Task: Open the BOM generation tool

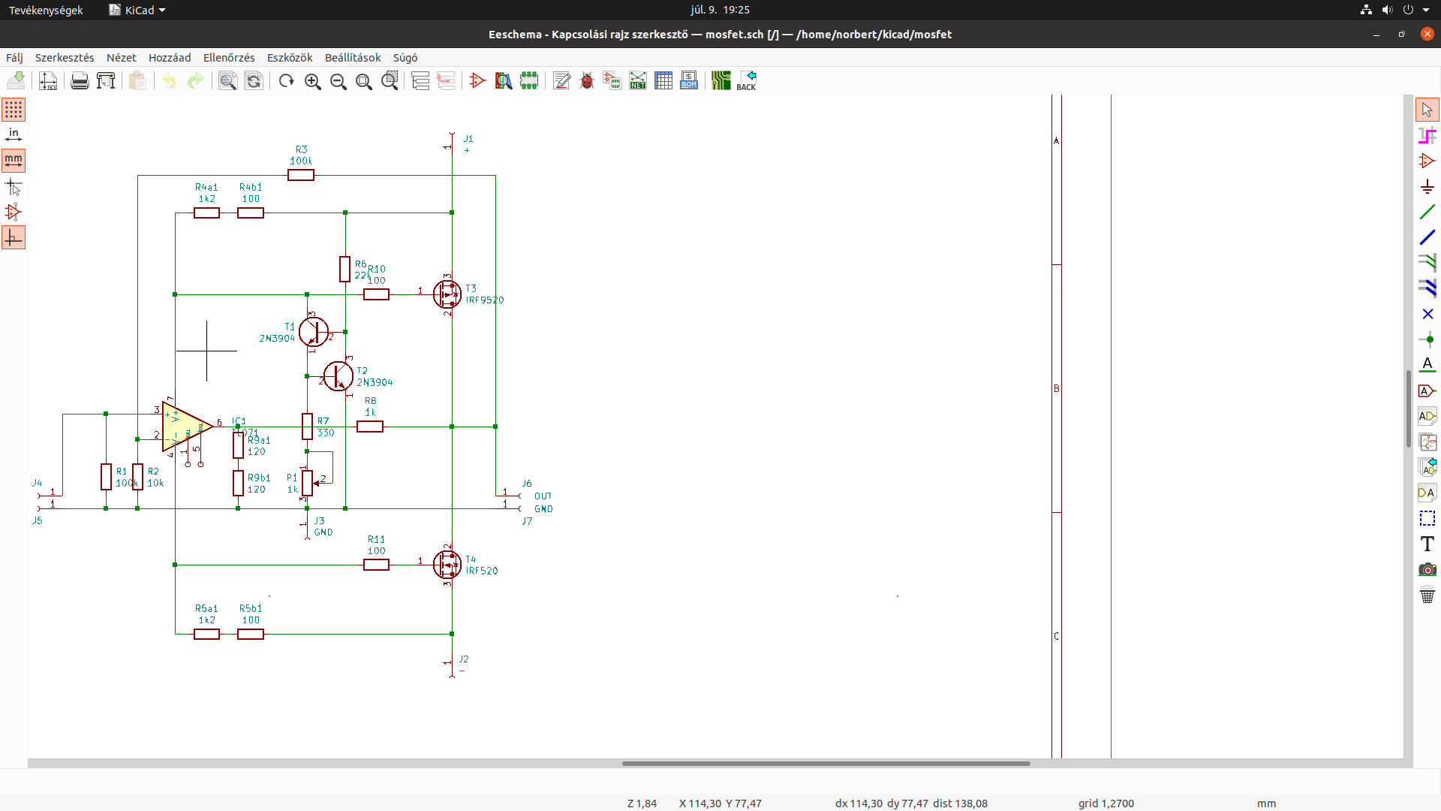Action: 689,81
